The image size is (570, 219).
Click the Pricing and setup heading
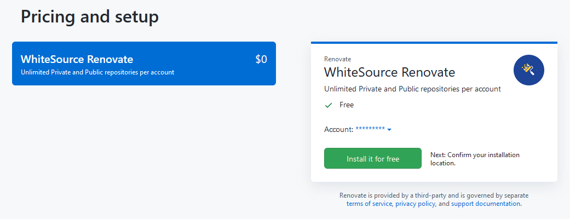coord(89,17)
